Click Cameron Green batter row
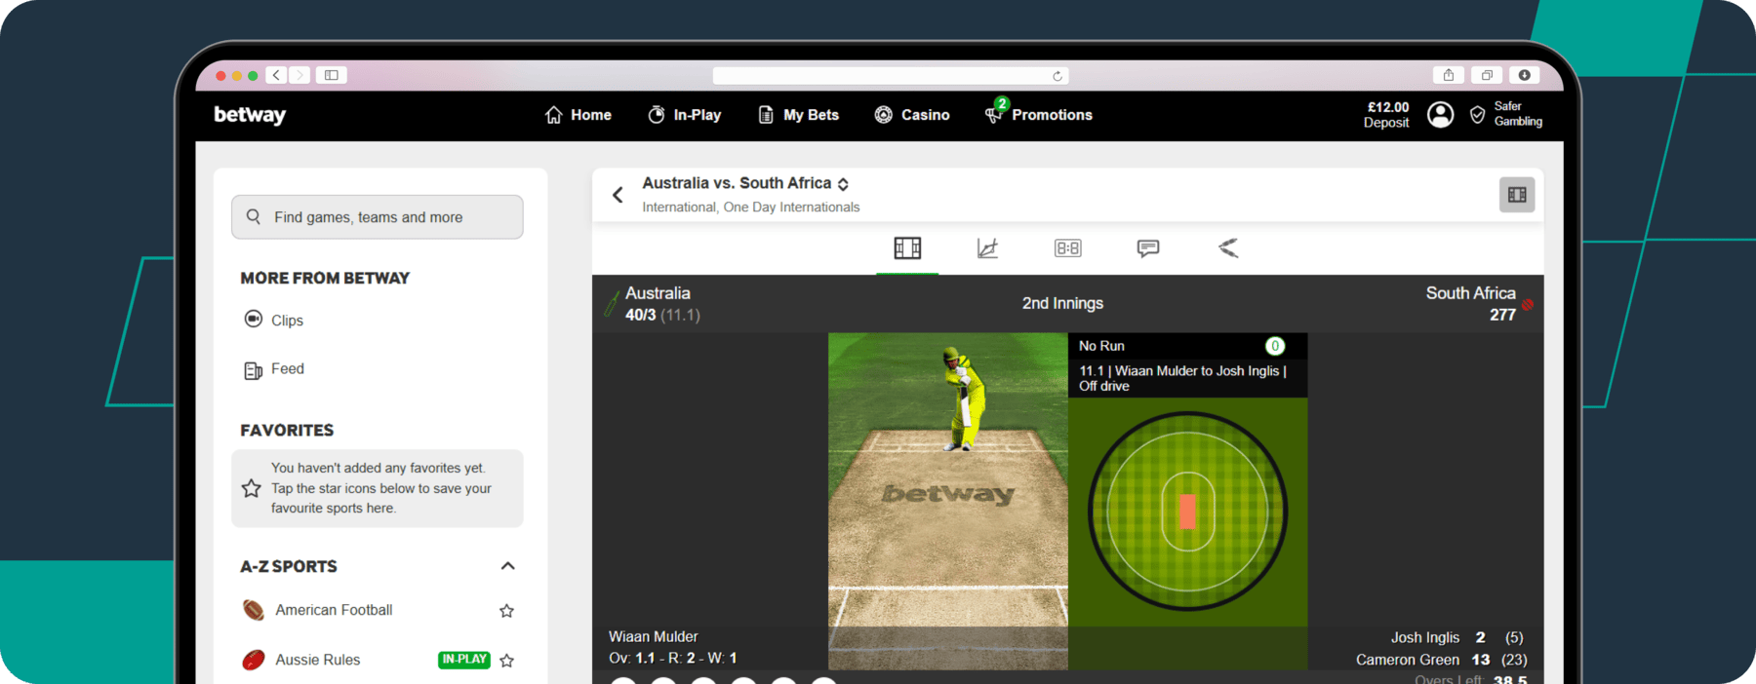Viewport: 1756px width, 684px height. click(1441, 660)
